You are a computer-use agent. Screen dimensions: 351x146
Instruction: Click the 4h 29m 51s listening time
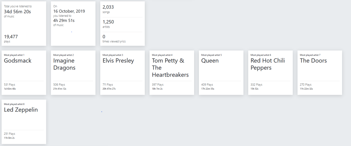pyautogui.click(x=64, y=20)
